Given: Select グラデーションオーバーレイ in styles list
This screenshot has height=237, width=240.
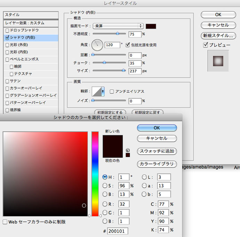Looking at the screenshot, I should coord(7,95).
